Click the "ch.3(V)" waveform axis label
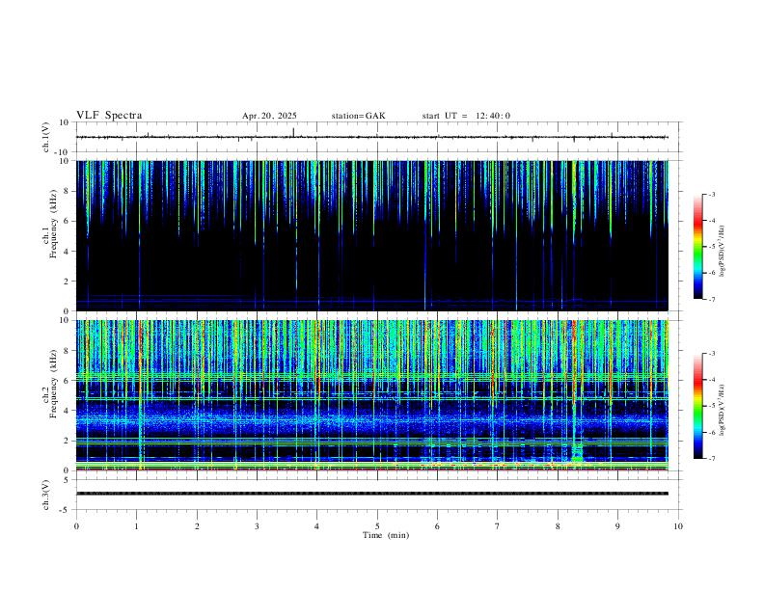The height and width of the screenshot is (590, 764). click(x=45, y=495)
